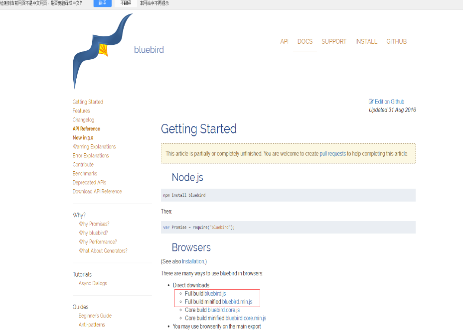The width and height of the screenshot is (463, 332).
Task: Go to the SUPPORT page
Action: [333, 42]
